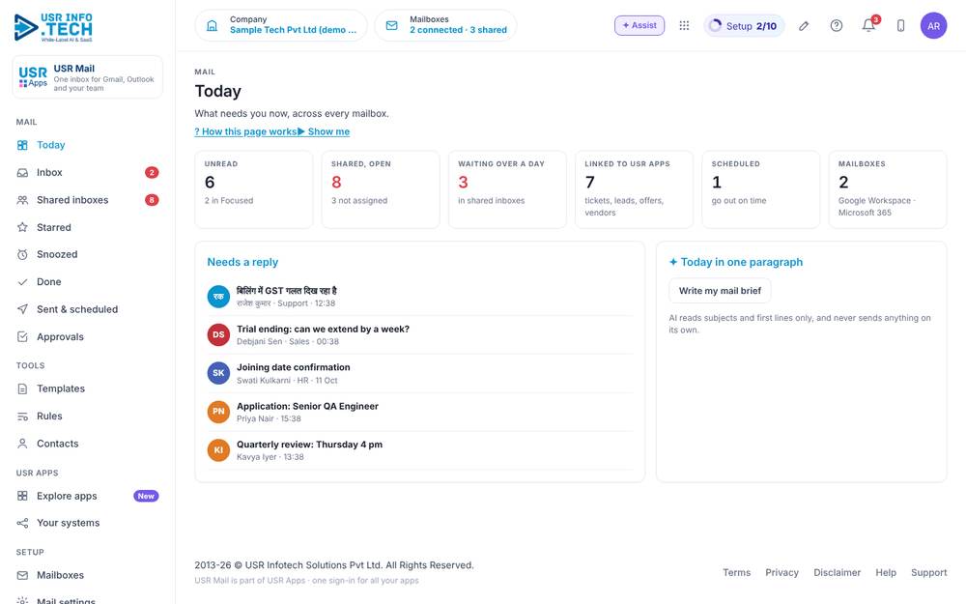
Task: Click the USR Info Tech logo
Action: [x=53, y=27]
